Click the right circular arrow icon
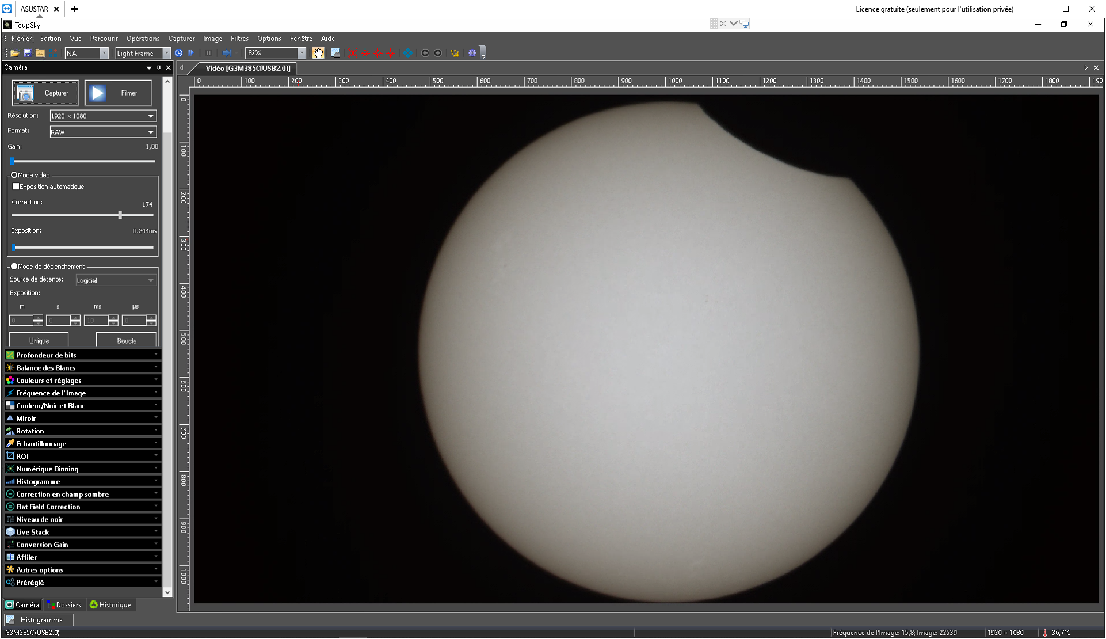The height and width of the screenshot is (639, 1106). 438,53
